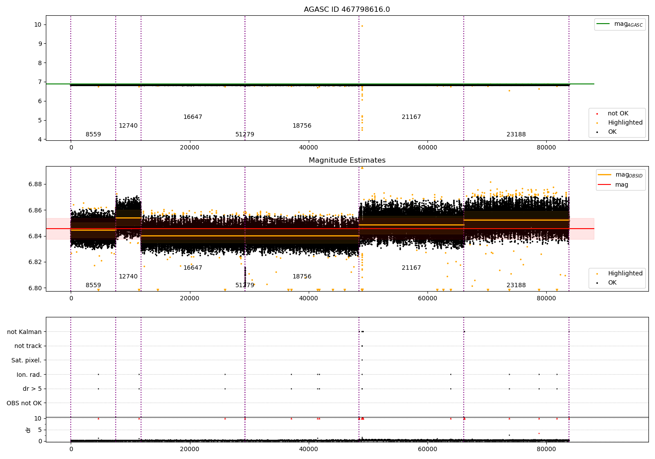Click the 'Magnitude Estimates' plot title

click(x=347, y=160)
